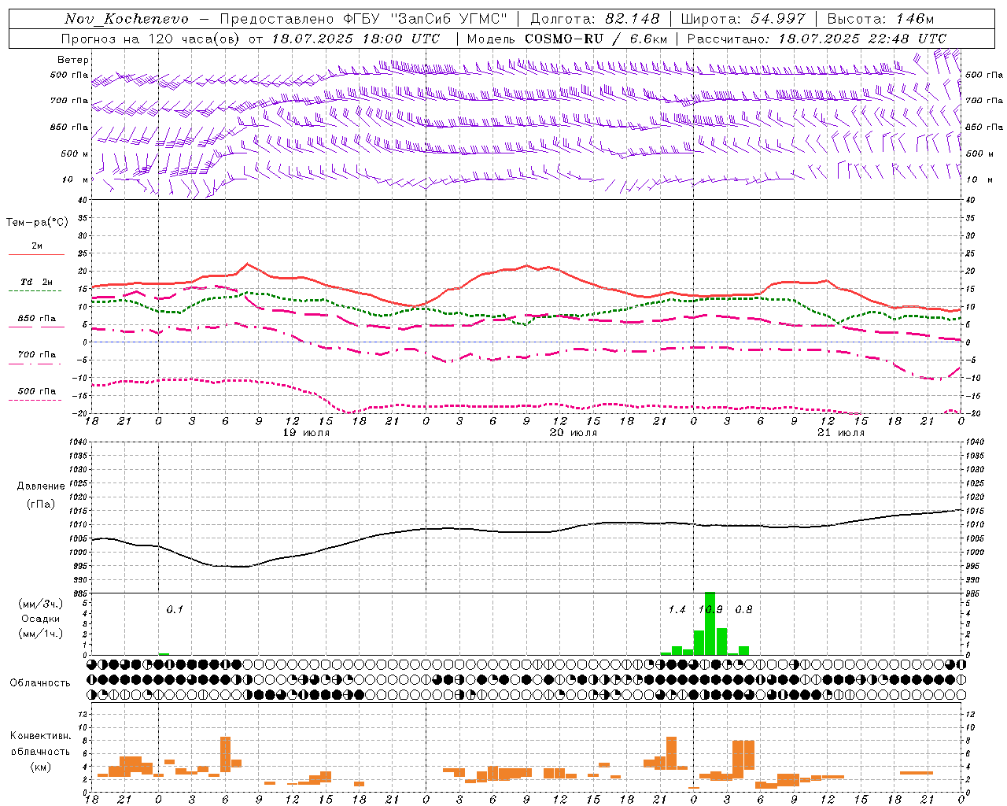Click the 0.8 precipitation total value
The height and width of the screenshot is (806, 1007).
point(743,609)
